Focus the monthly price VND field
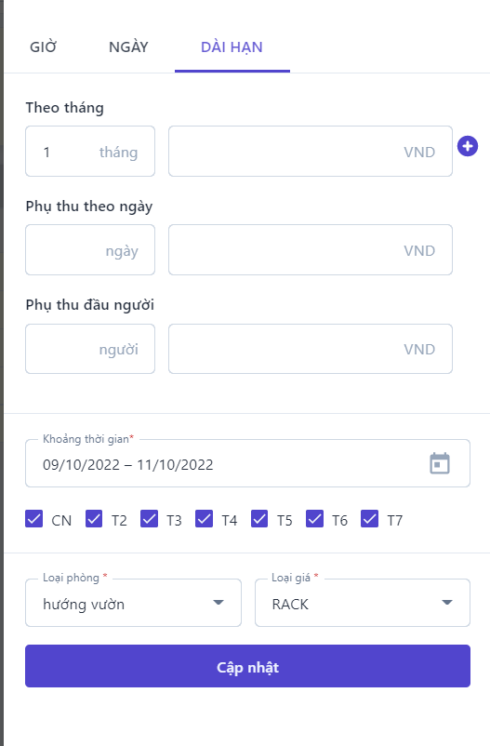This screenshot has height=746, width=490. 311,152
